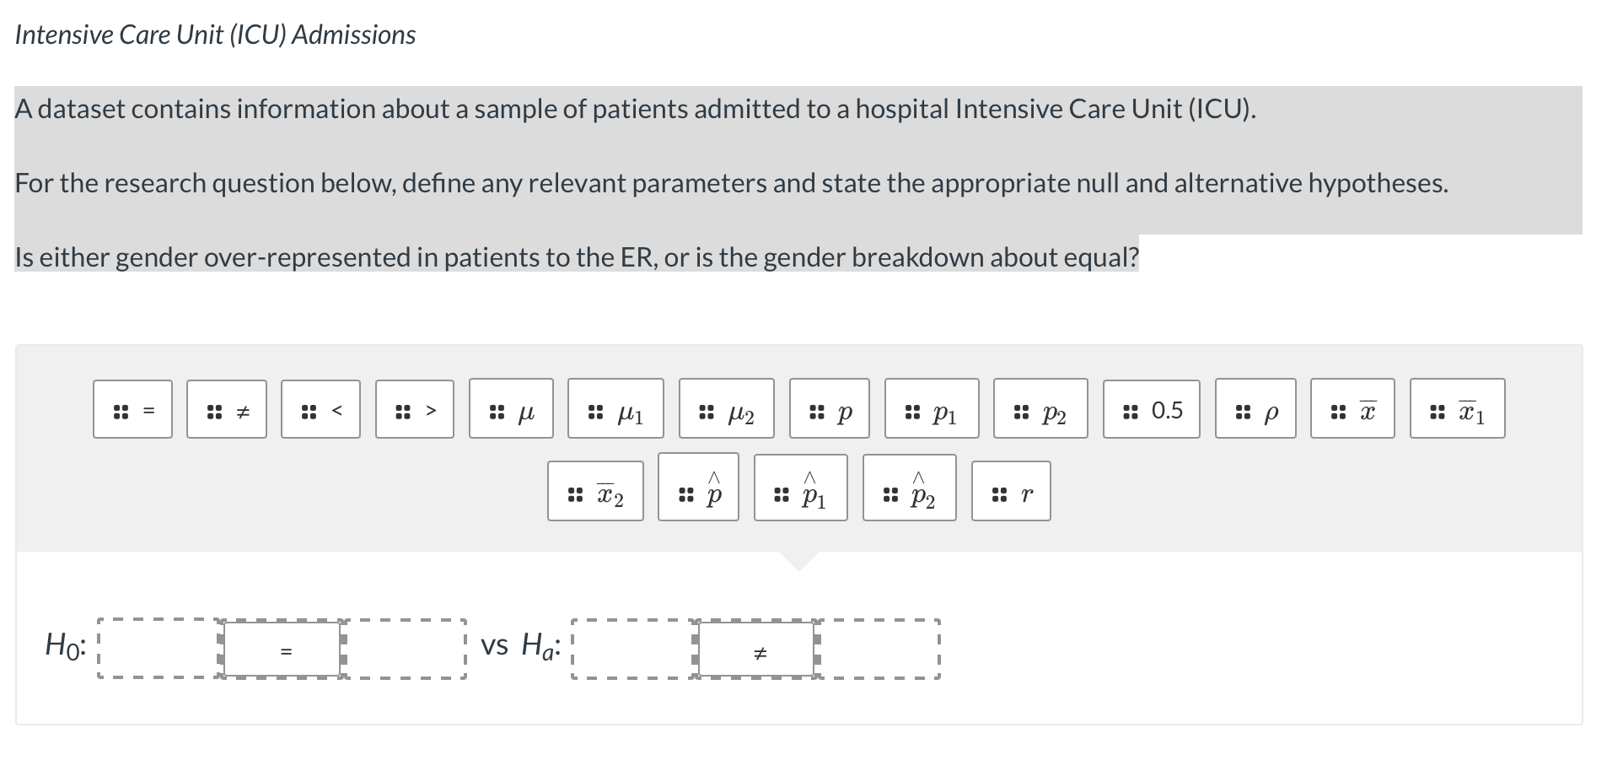Viewport: 1607px width, 771px height.
Task: Select the x̄1 tile
Action: point(1457,410)
